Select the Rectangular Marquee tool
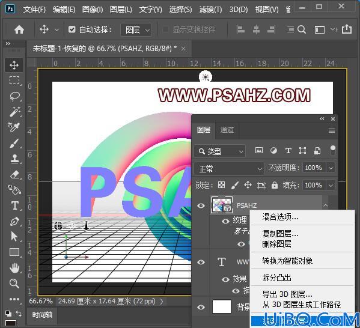The width and height of the screenshot is (360, 328). tap(14, 80)
